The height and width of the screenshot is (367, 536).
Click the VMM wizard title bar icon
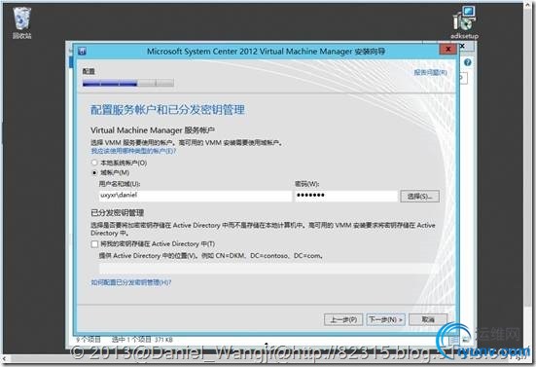(82, 52)
